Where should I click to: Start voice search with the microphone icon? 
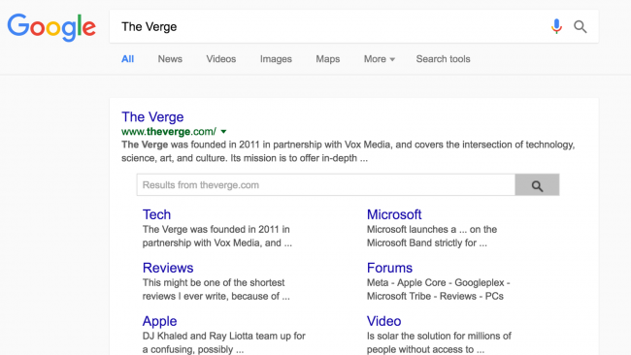pos(556,26)
